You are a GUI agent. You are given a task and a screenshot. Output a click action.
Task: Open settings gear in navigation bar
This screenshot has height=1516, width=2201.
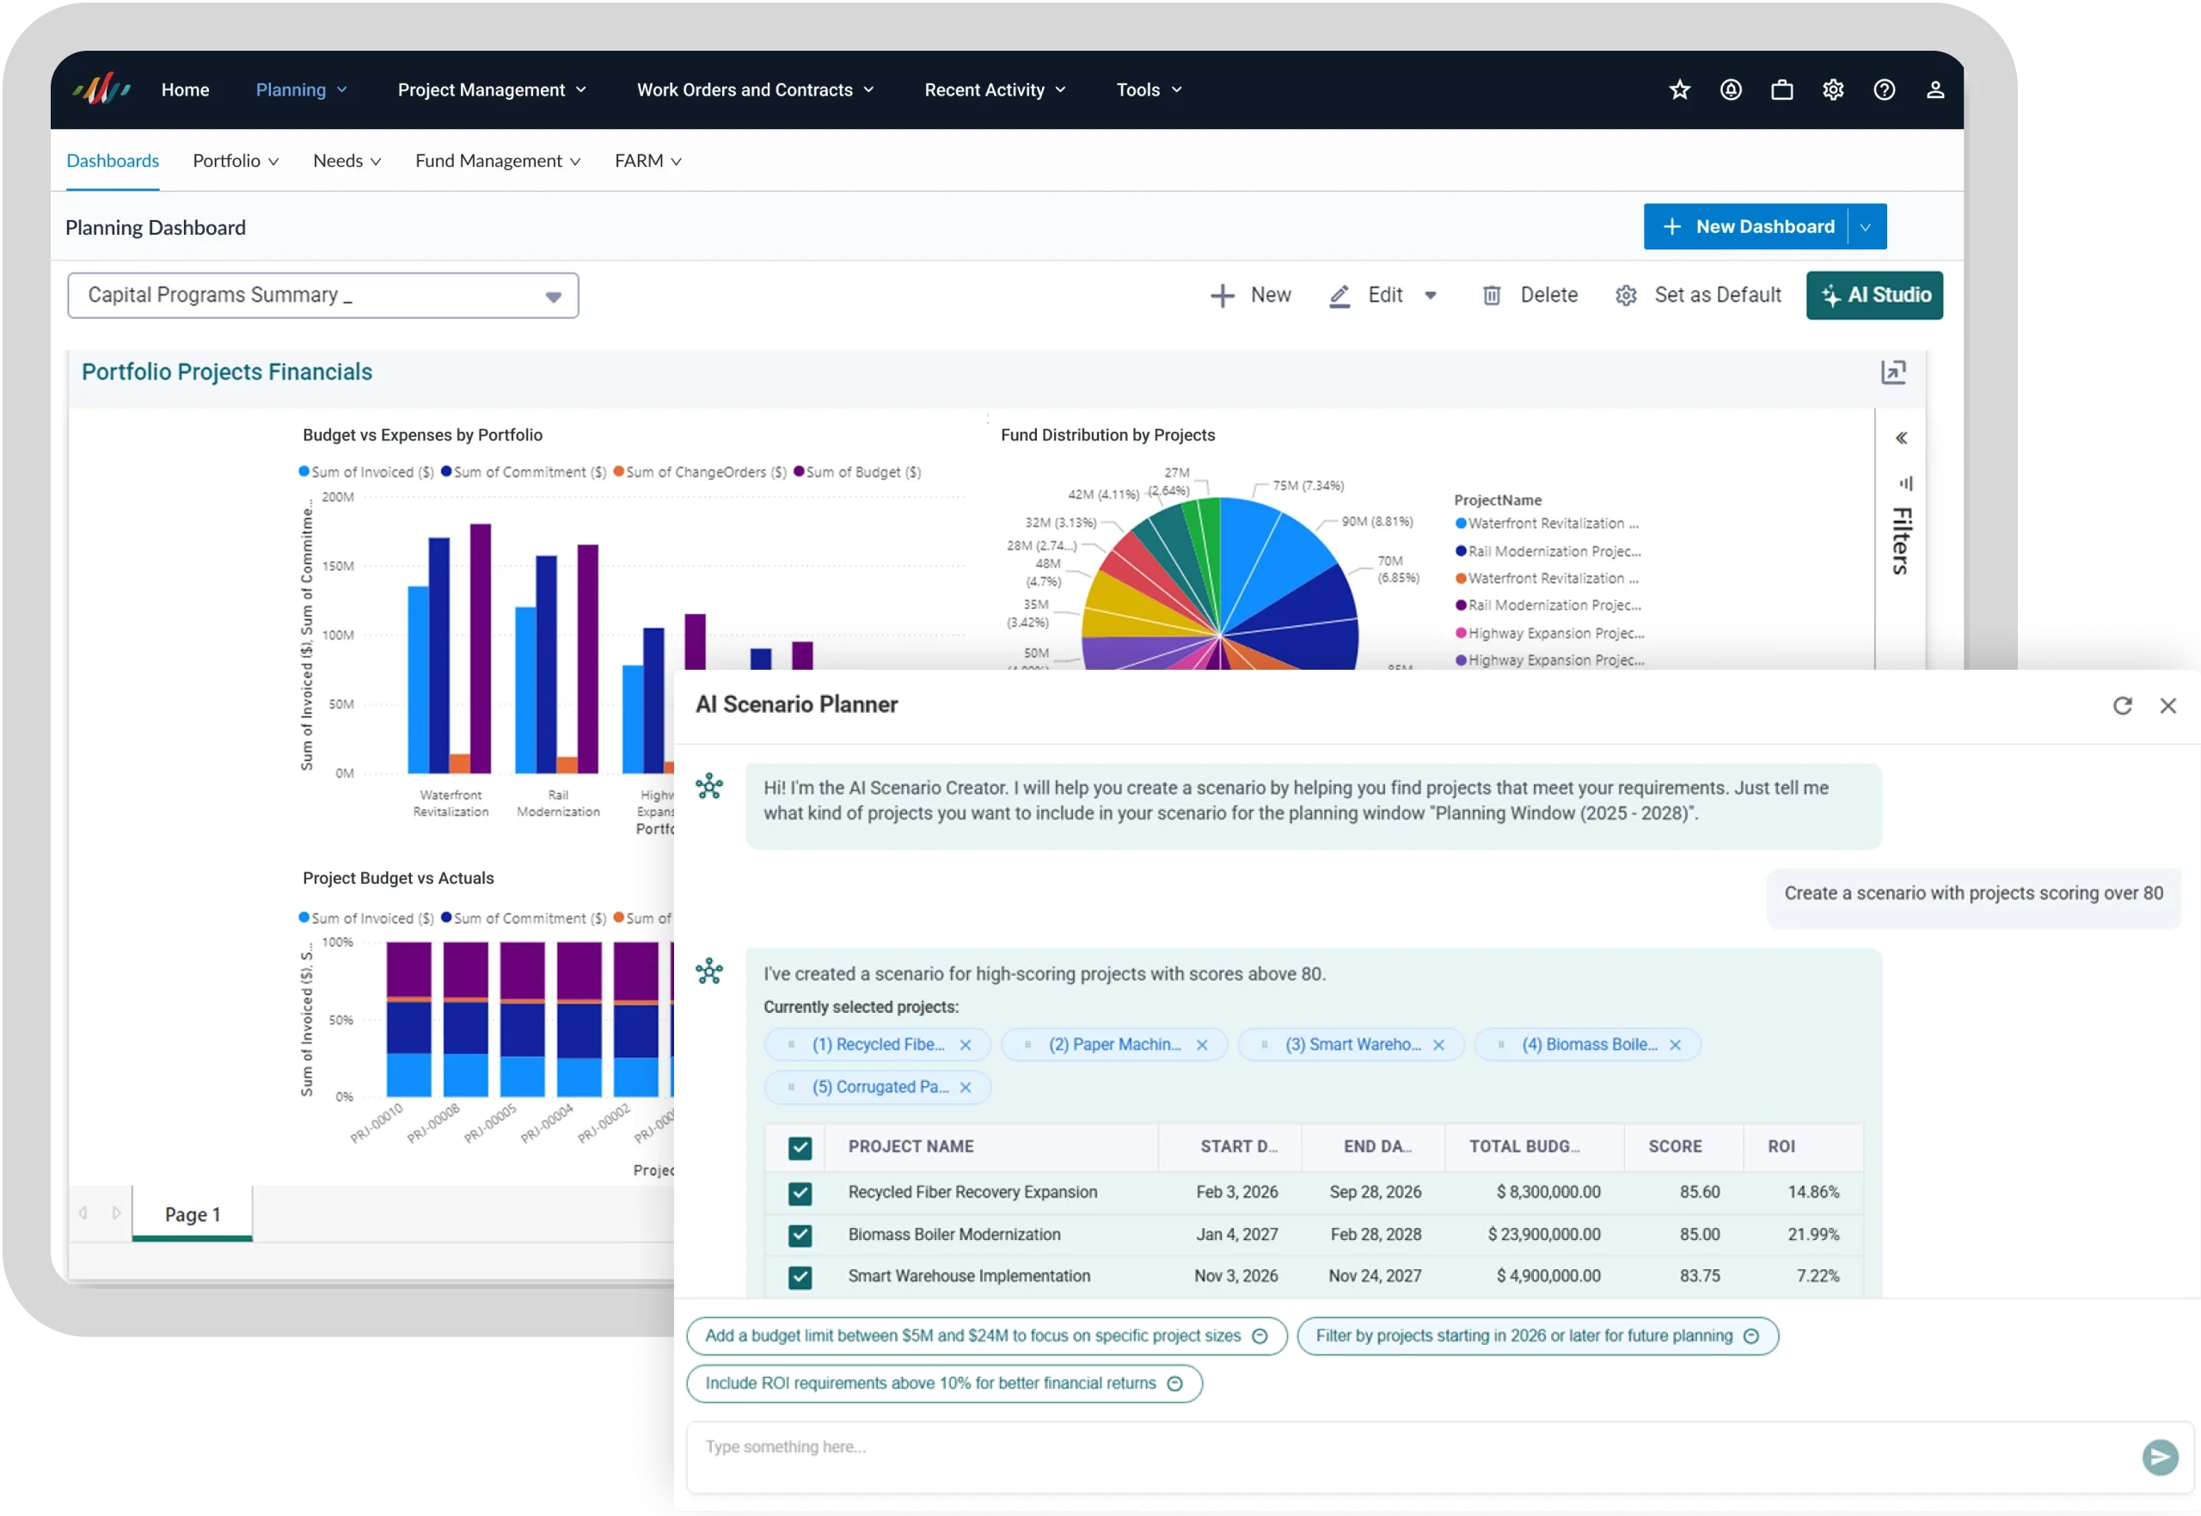1832,89
